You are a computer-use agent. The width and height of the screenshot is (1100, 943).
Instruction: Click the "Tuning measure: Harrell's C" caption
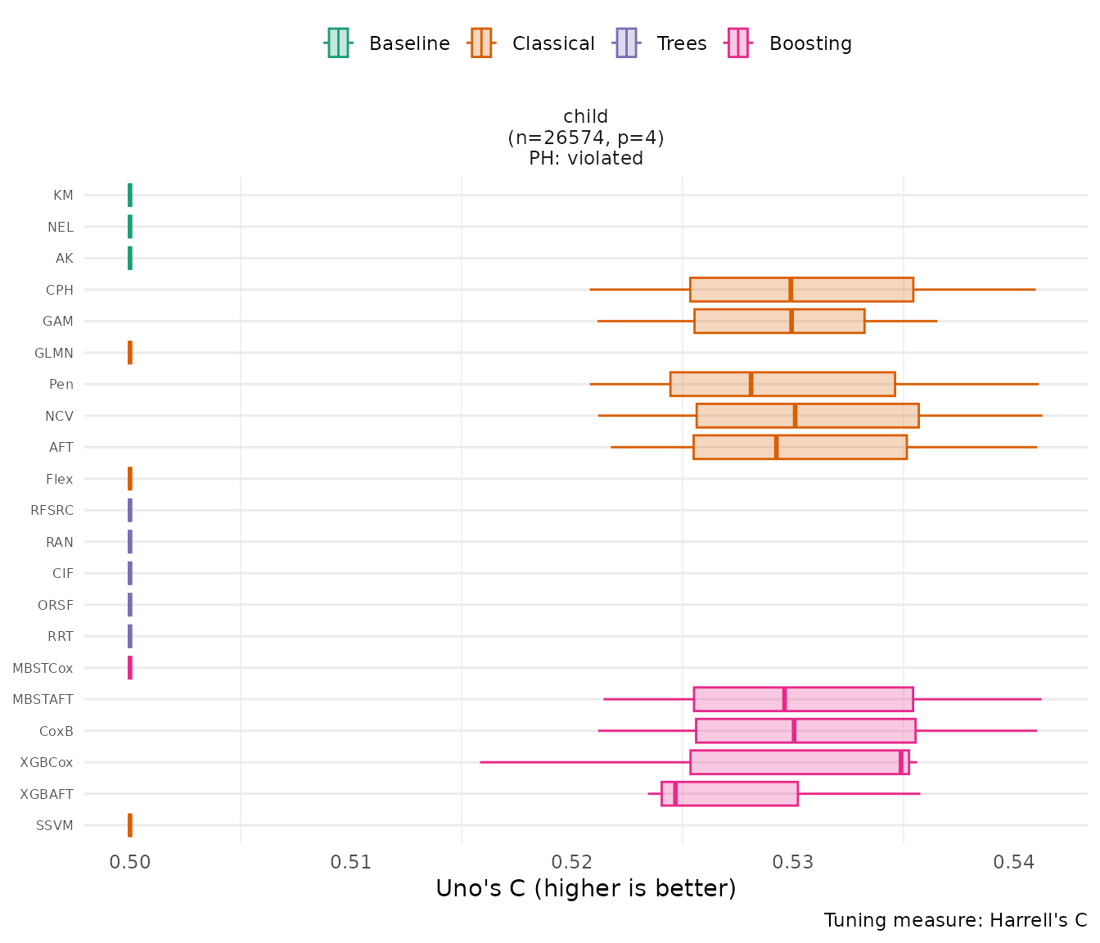tap(955, 920)
